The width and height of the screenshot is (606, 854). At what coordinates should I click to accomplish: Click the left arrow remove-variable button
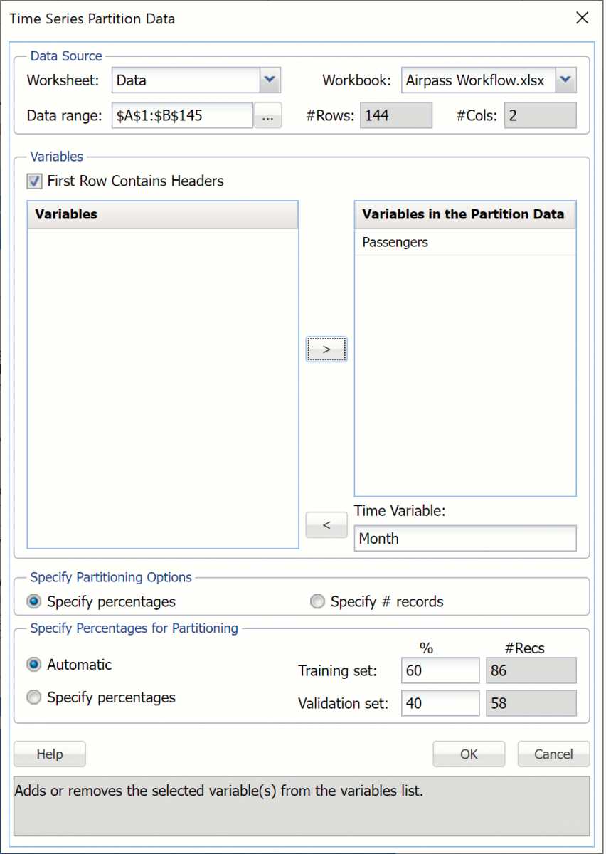[x=326, y=525]
